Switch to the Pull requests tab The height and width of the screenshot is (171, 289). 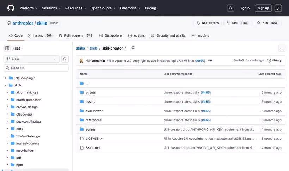(75, 35)
